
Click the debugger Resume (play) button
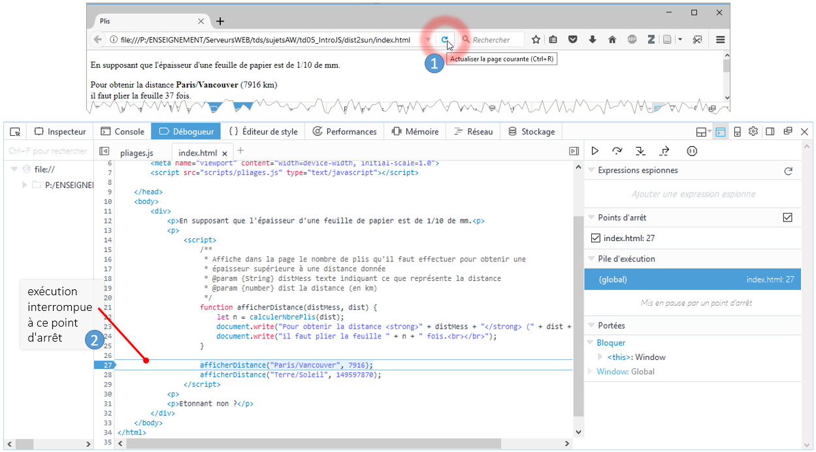coord(595,151)
